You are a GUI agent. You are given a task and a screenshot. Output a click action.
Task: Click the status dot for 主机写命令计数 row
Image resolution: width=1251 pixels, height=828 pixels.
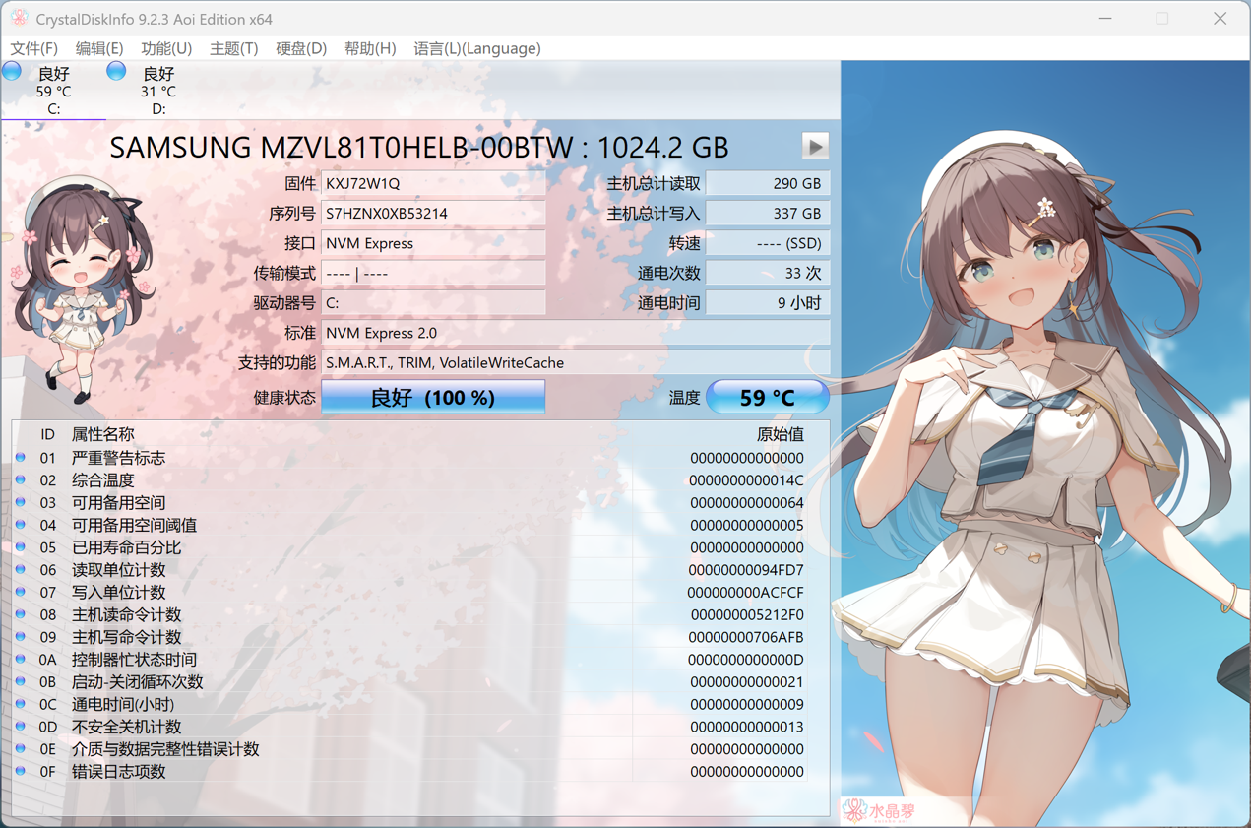pos(21,636)
